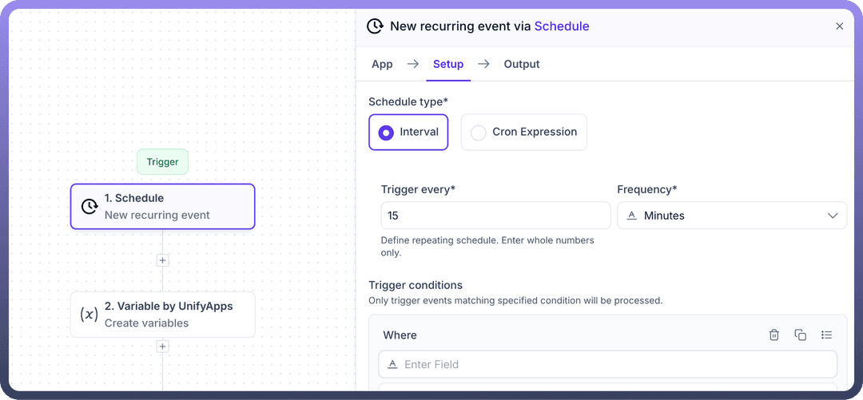Click the Enter Field input under Where
The height and width of the screenshot is (400, 863).
click(607, 364)
